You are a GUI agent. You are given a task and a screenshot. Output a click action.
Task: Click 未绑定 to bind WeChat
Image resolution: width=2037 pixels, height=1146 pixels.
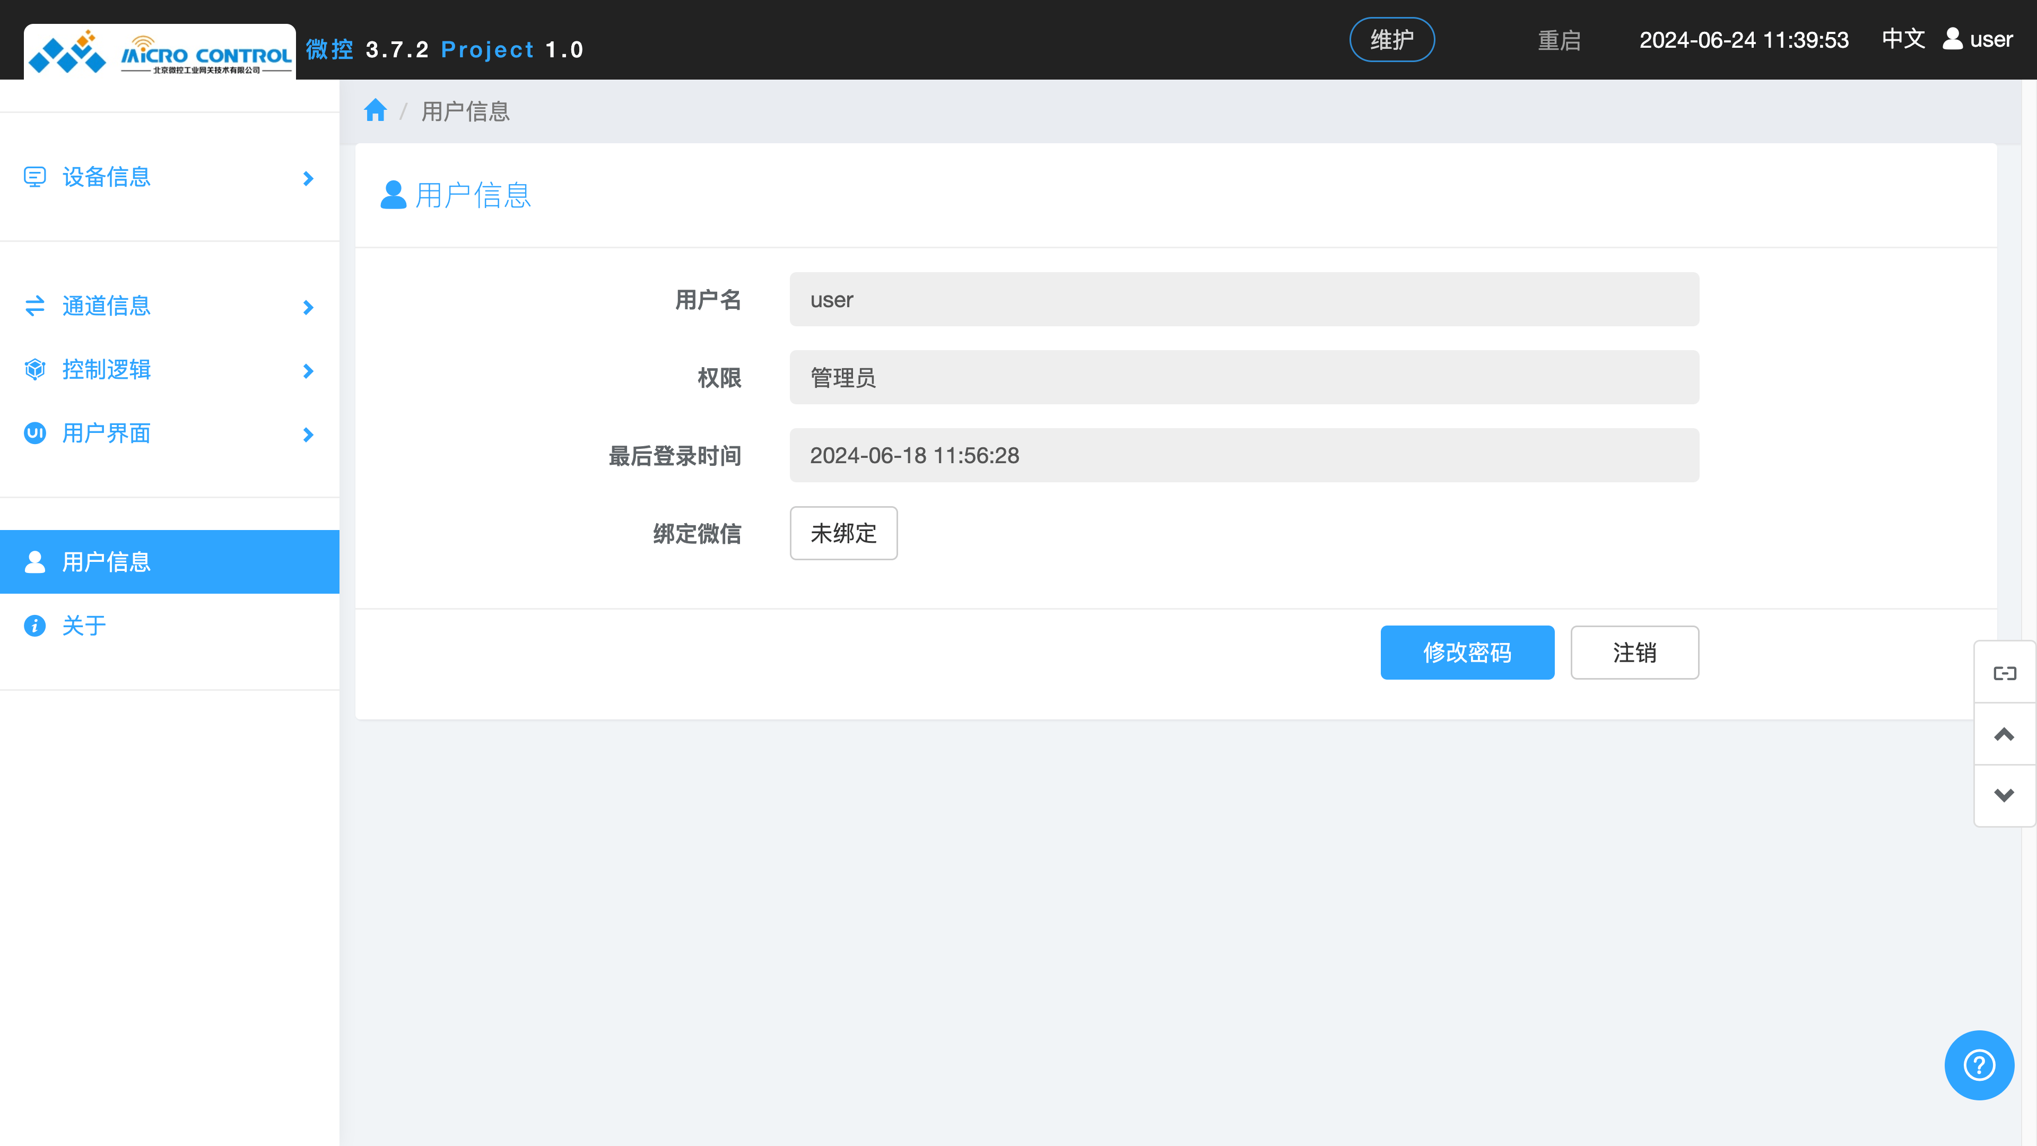[843, 534]
